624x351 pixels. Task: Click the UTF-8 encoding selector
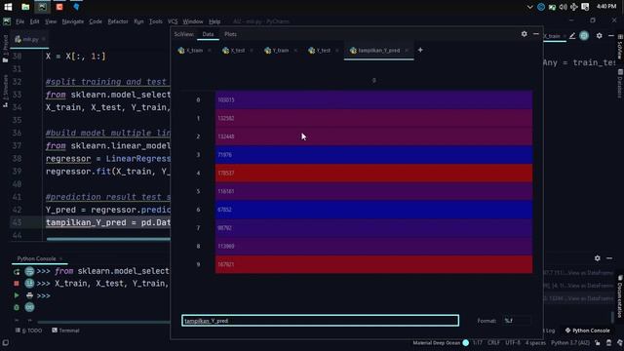coord(513,342)
